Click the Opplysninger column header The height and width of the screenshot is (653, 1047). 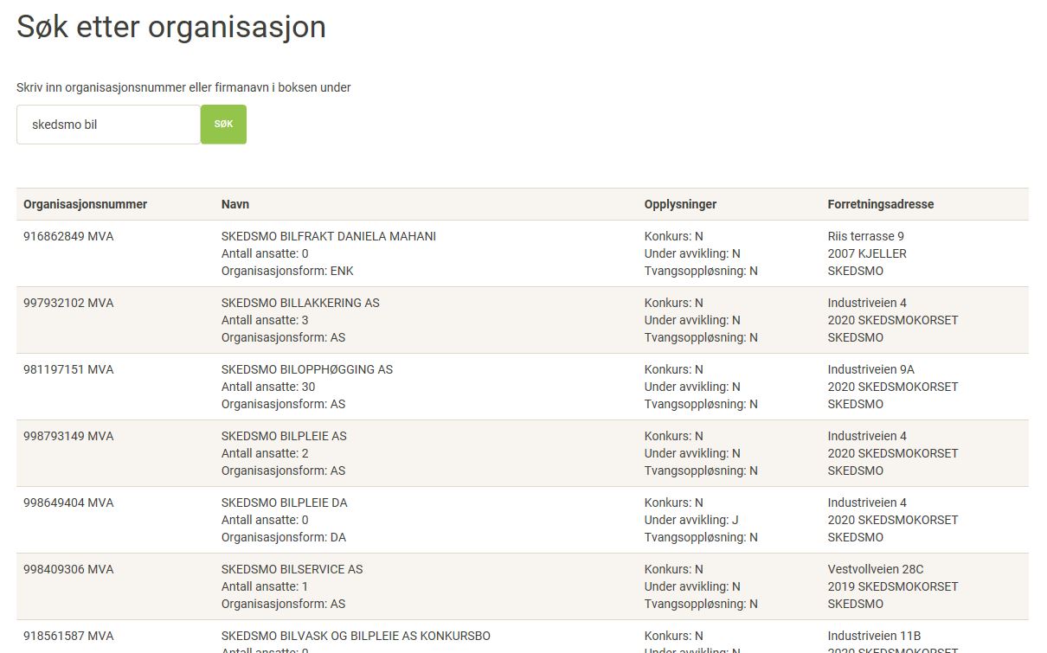(x=680, y=204)
